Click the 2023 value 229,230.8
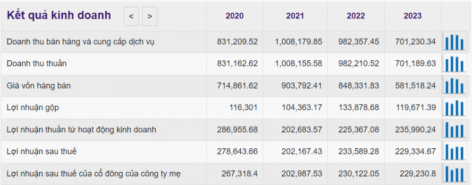This screenshot has width=472, height=185. coord(418,174)
